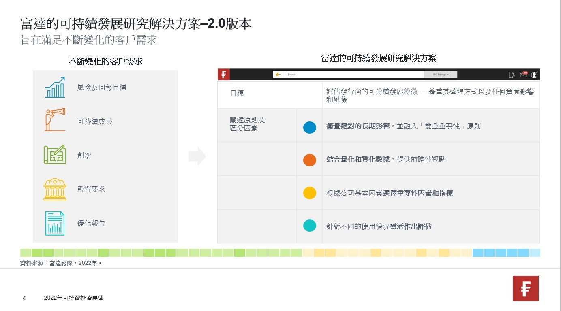Select the document edit icon in the top bar
The height and width of the screenshot is (311, 561).
pyautogui.click(x=512, y=75)
